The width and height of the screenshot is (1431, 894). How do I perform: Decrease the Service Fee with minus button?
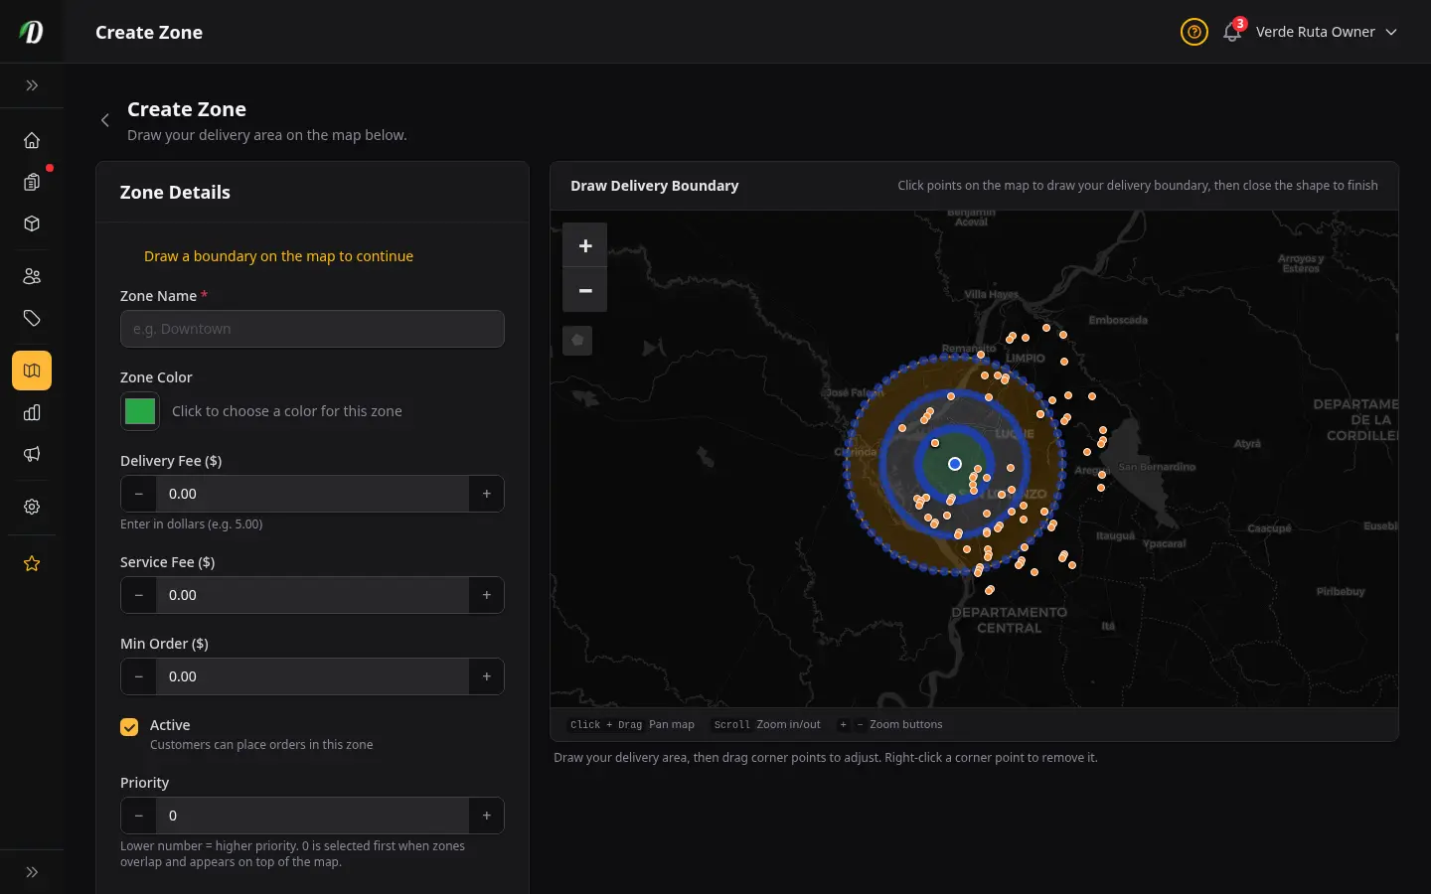(138, 595)
